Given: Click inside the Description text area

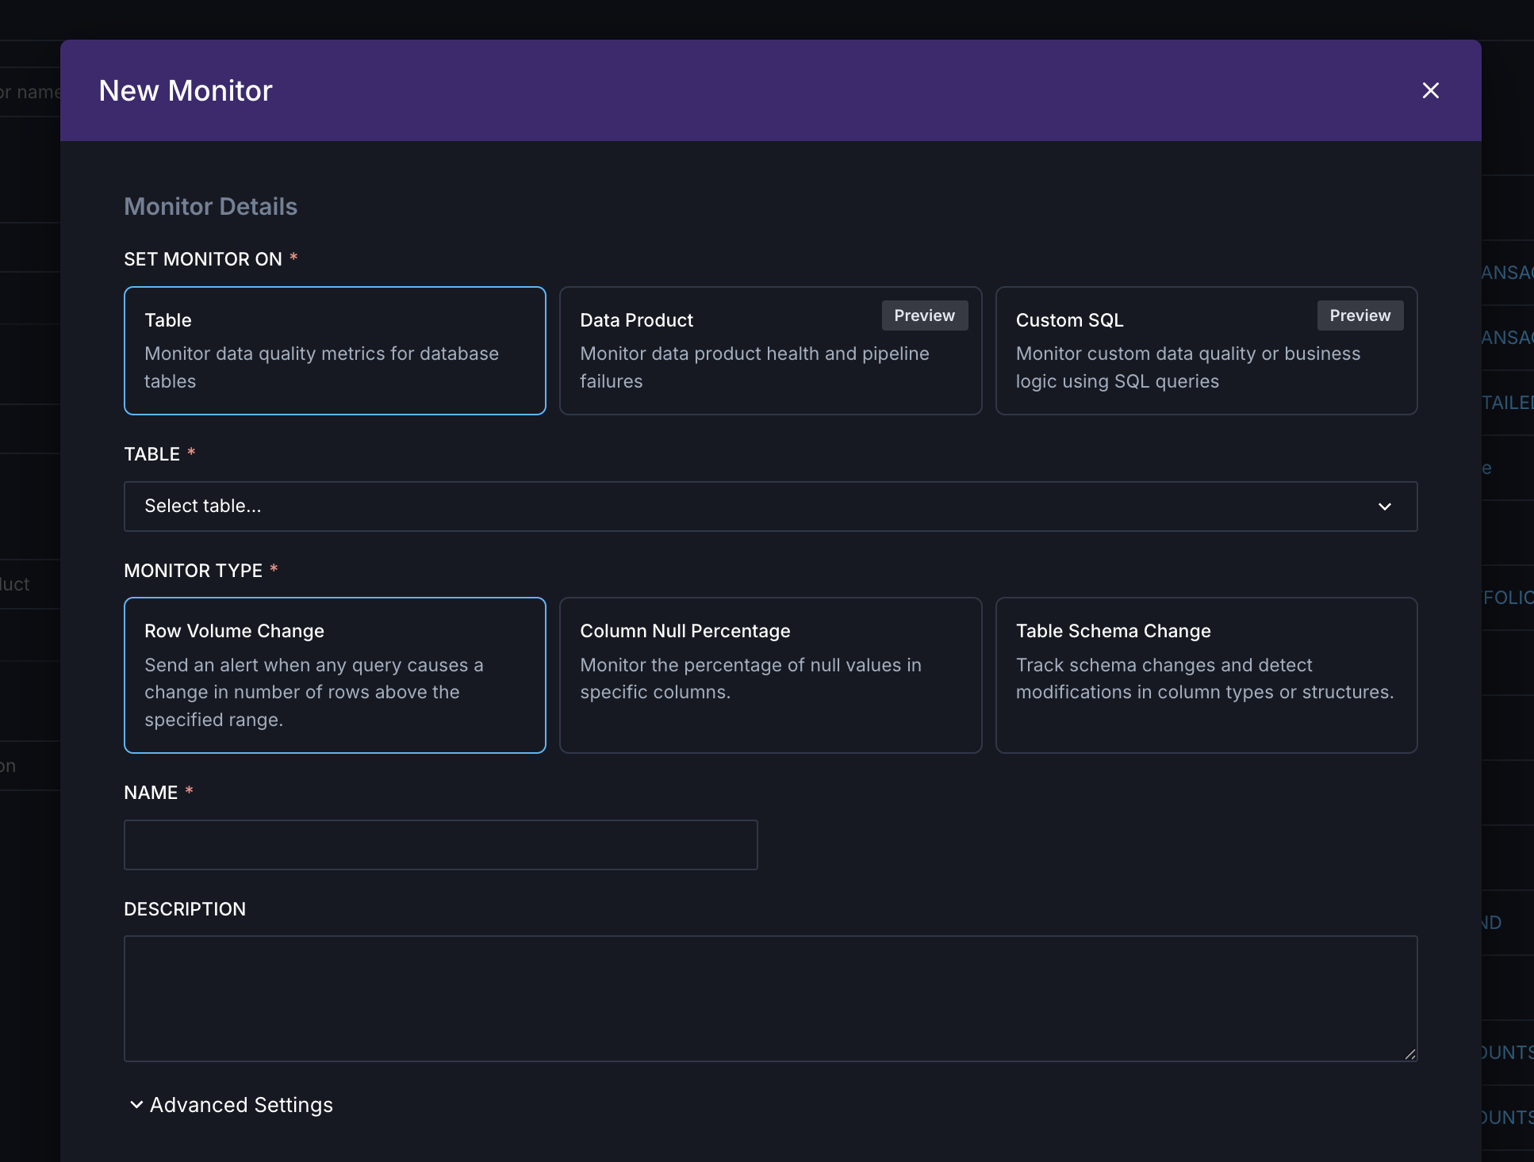Looking at the screenshot, I should pos(769,999).
